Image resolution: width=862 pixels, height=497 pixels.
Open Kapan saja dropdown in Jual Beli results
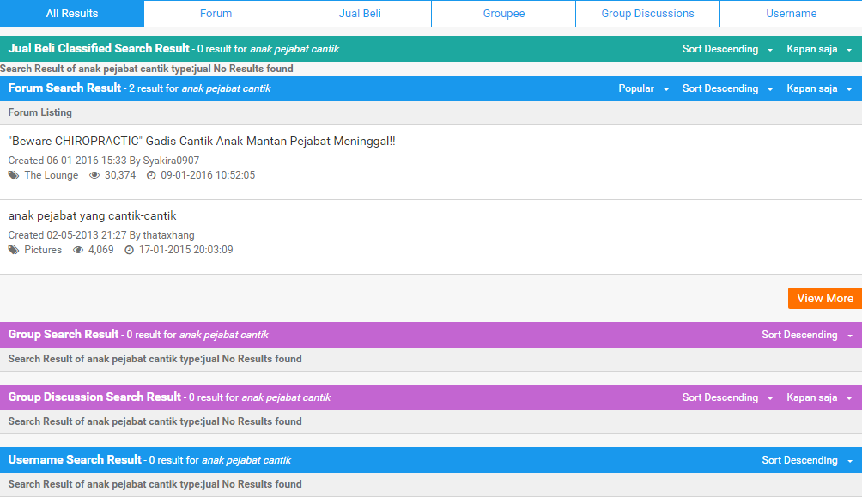[819, 49]
